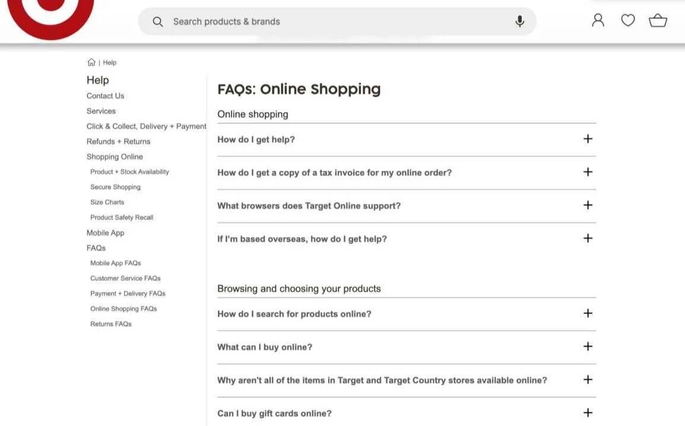Viewport: 685px width, 426px height.
Task: Select Returns FAQs in the sidebar
Action: point(110,323)
